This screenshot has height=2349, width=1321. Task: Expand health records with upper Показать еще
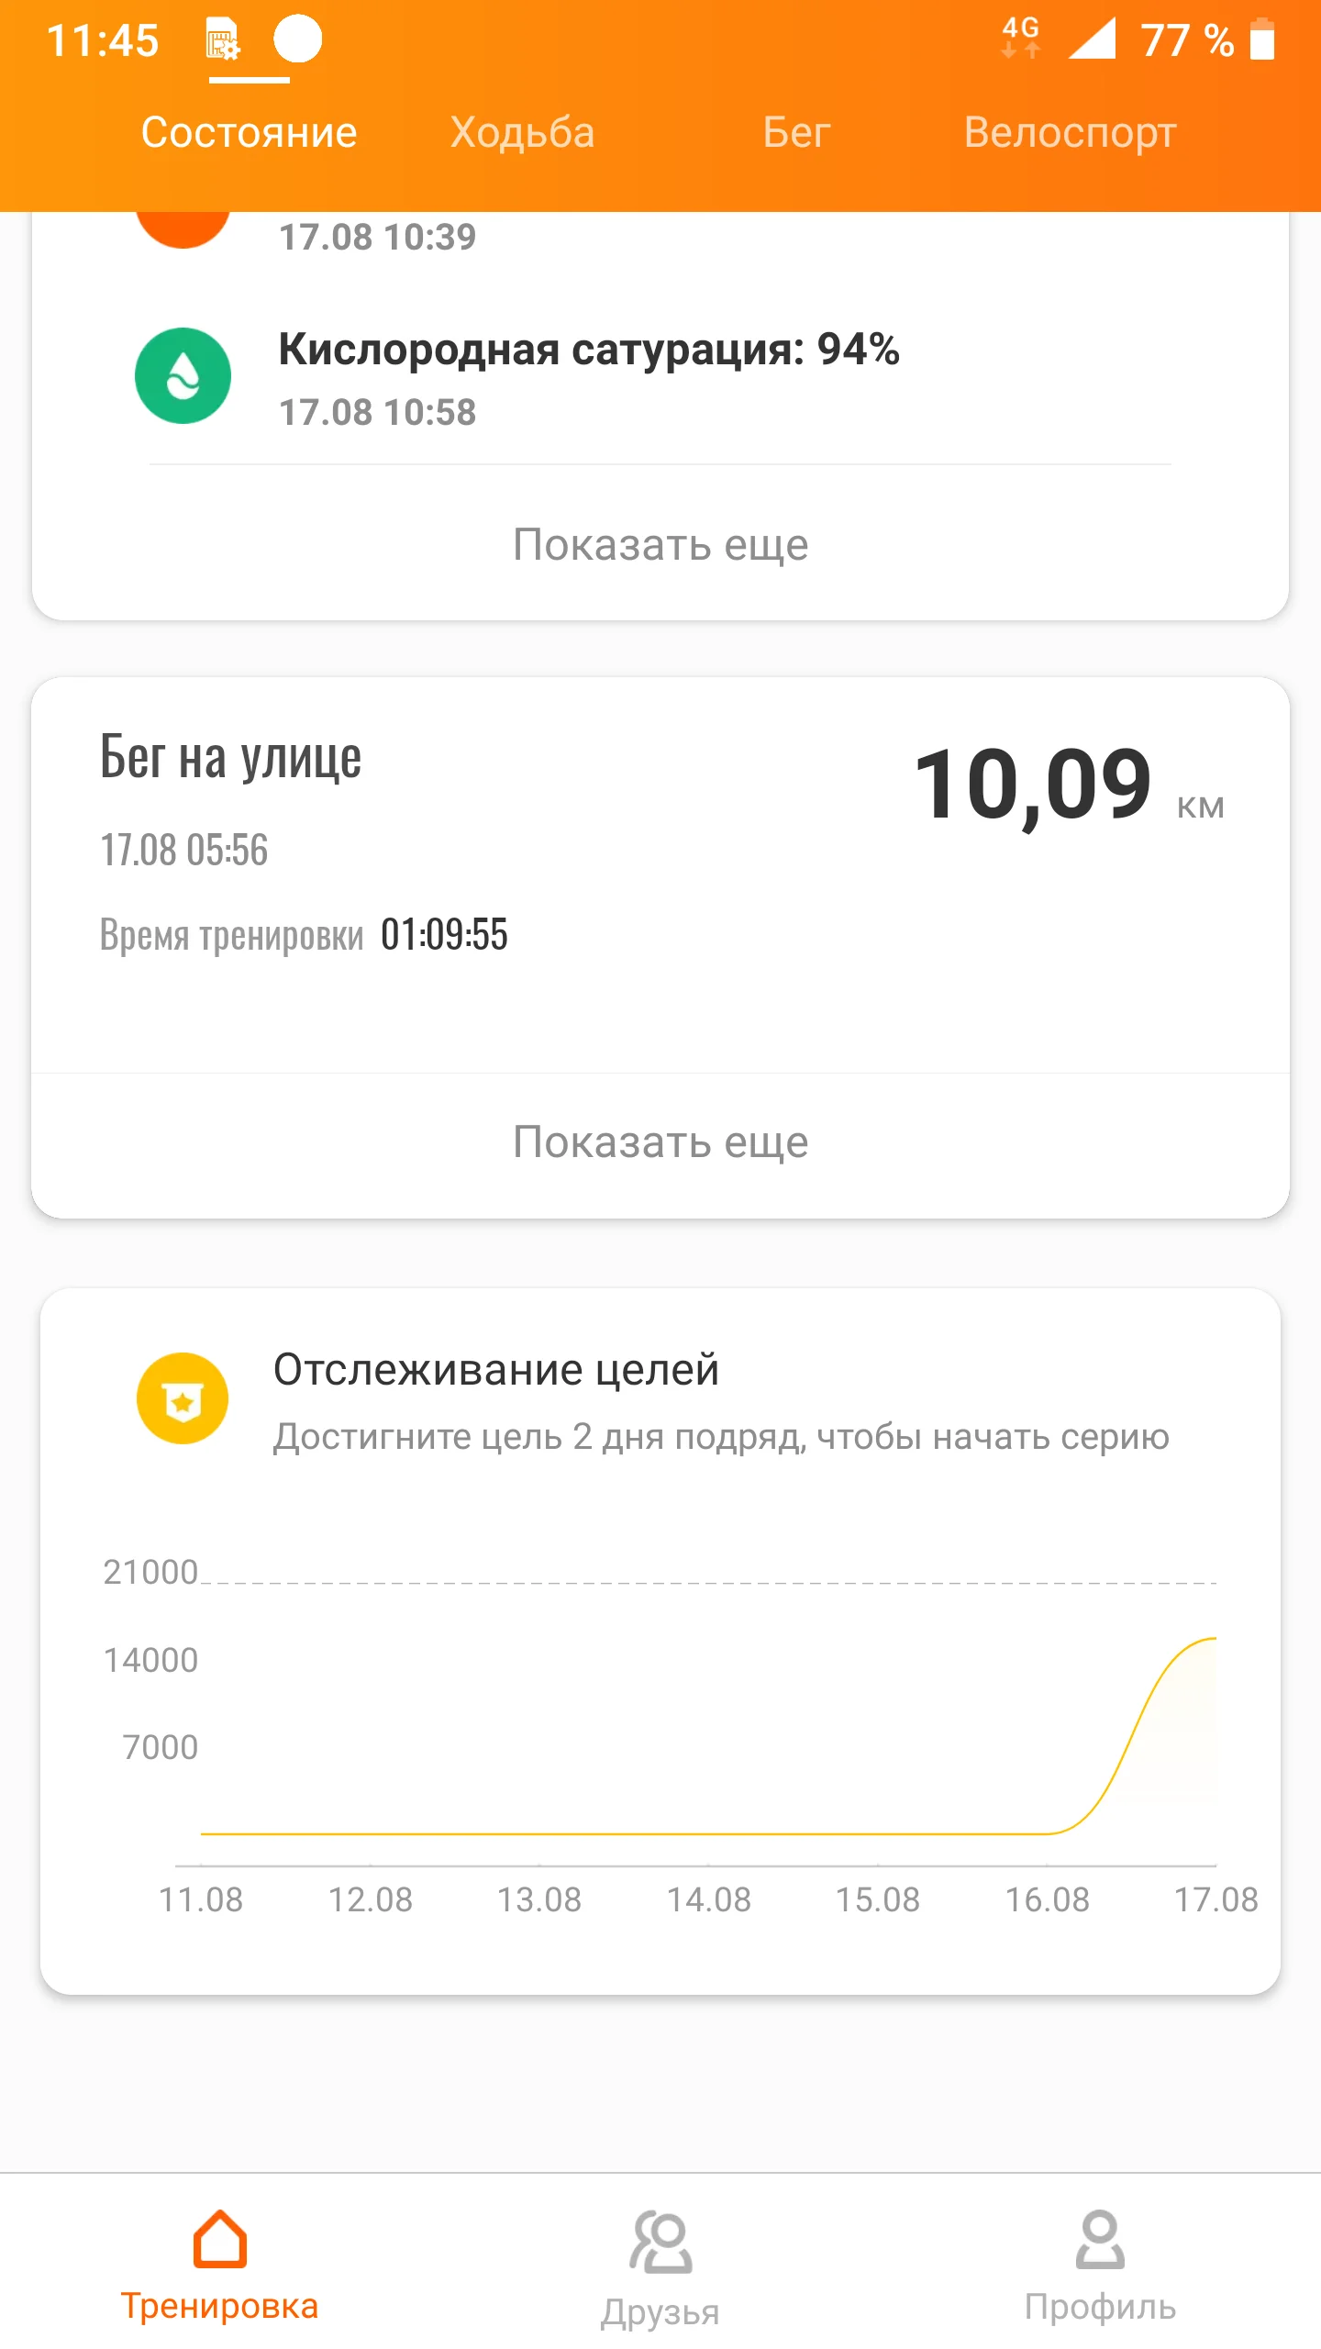(x=660, y=545)
